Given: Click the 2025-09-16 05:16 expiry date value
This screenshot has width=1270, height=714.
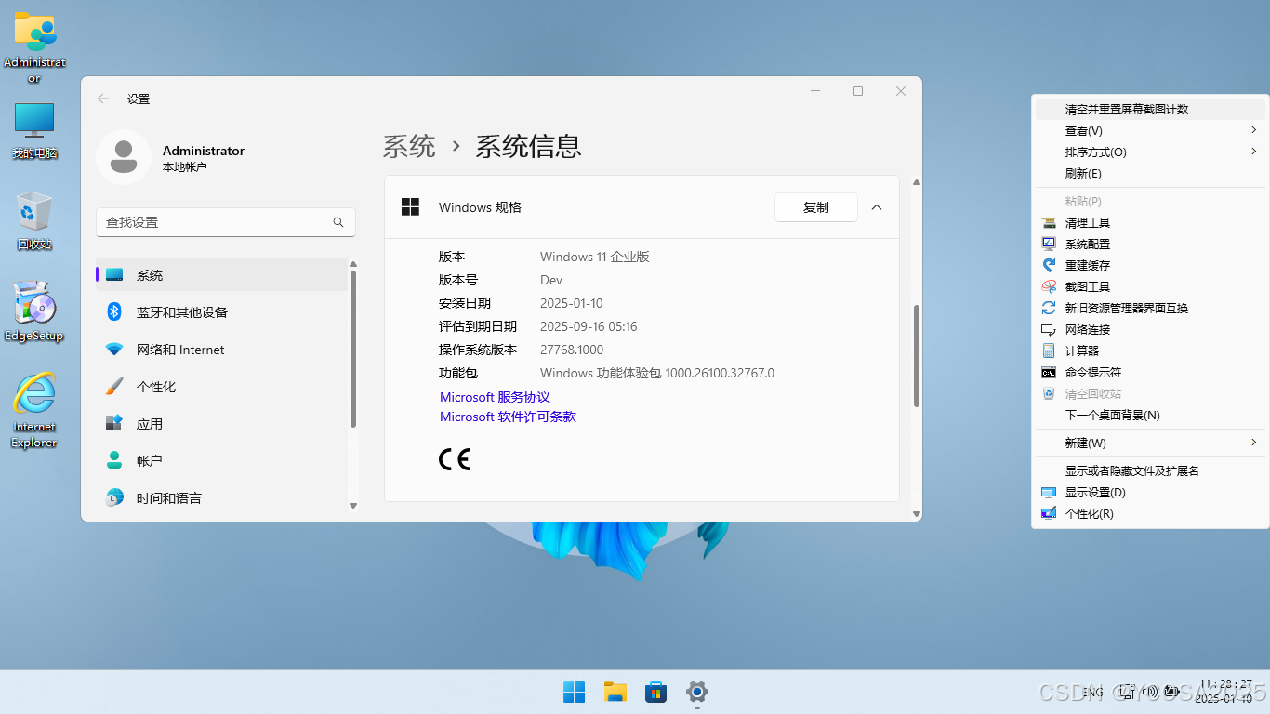Looking at the screenshot, I should tap(589, 326).
